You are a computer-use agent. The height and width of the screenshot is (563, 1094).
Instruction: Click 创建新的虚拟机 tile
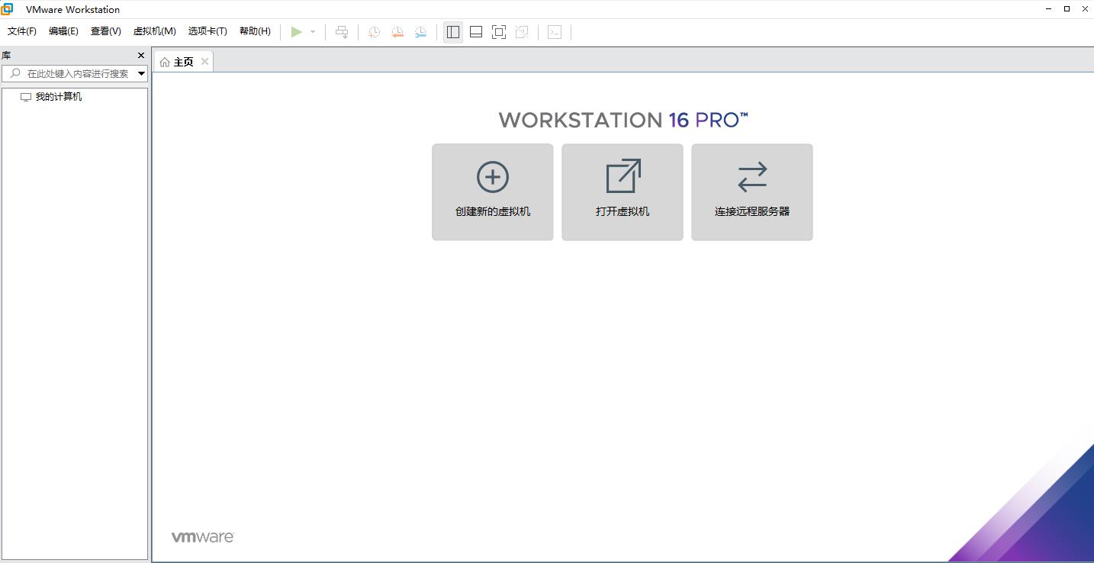click(493, 192)
